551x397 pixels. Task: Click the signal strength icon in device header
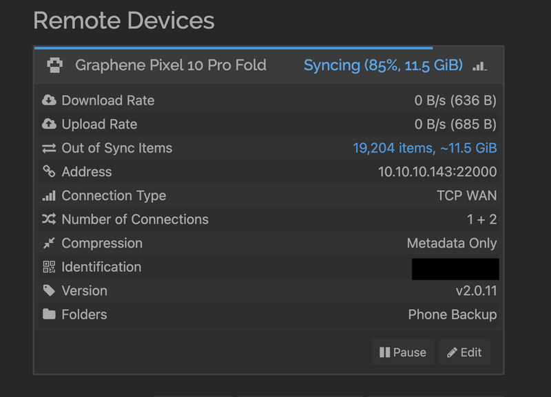click(x=479, y=66)
